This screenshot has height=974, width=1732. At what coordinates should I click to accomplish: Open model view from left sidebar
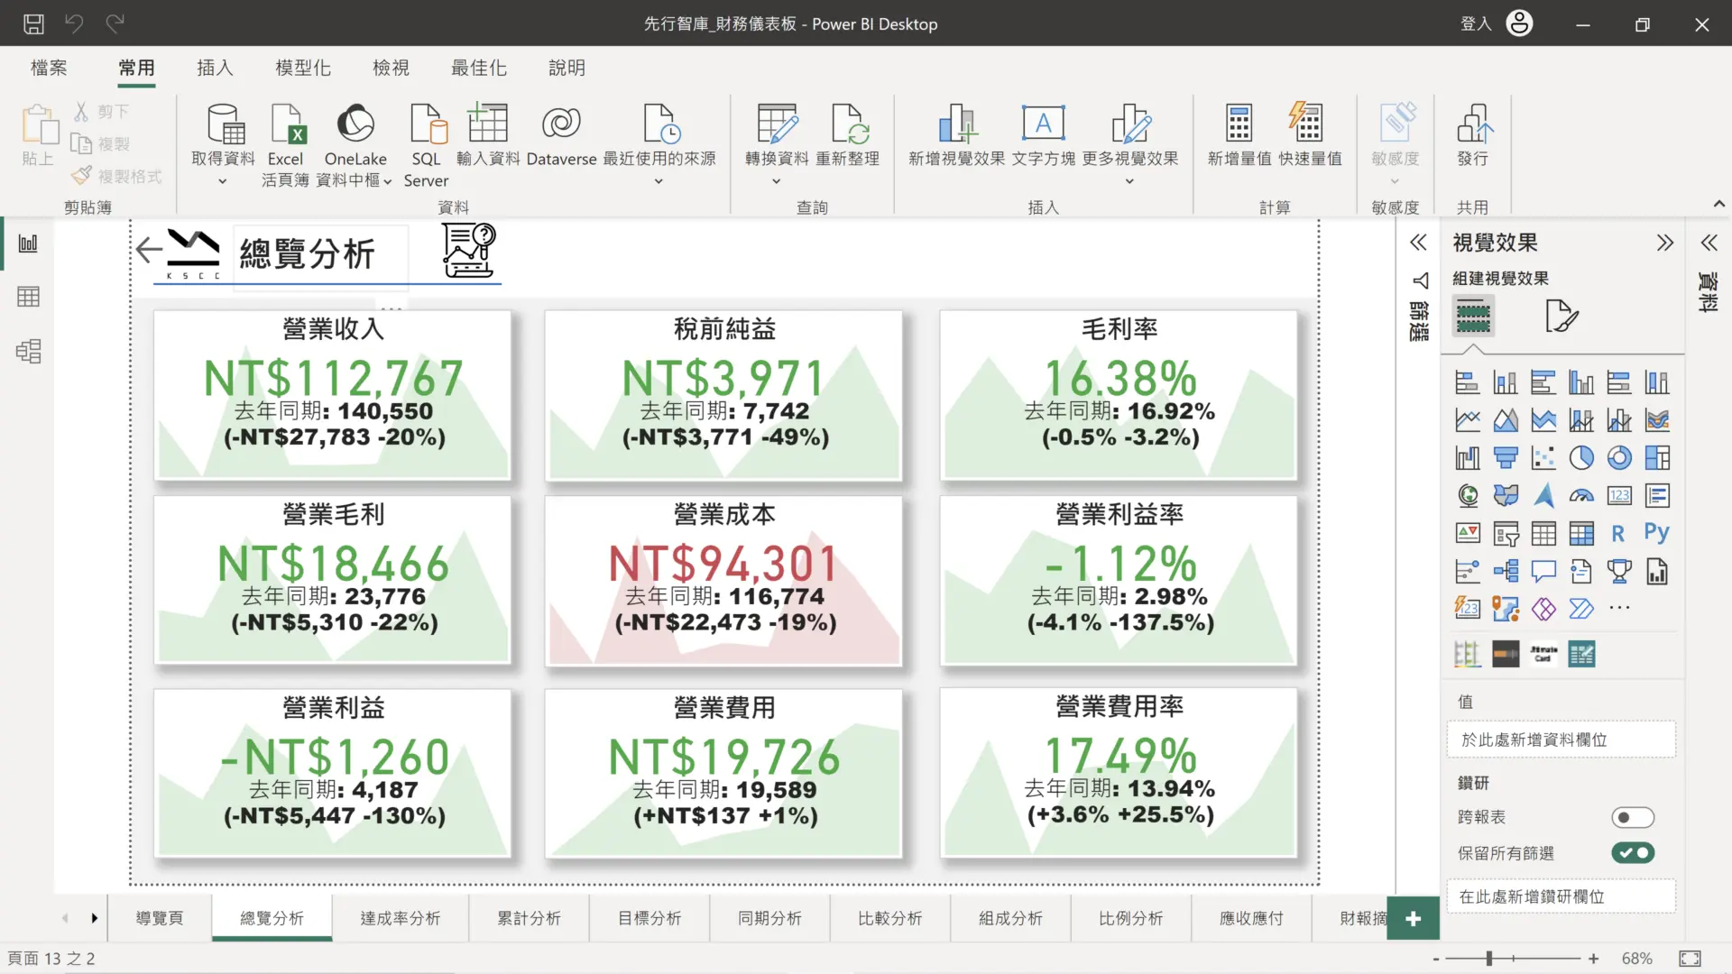(28, 351)
